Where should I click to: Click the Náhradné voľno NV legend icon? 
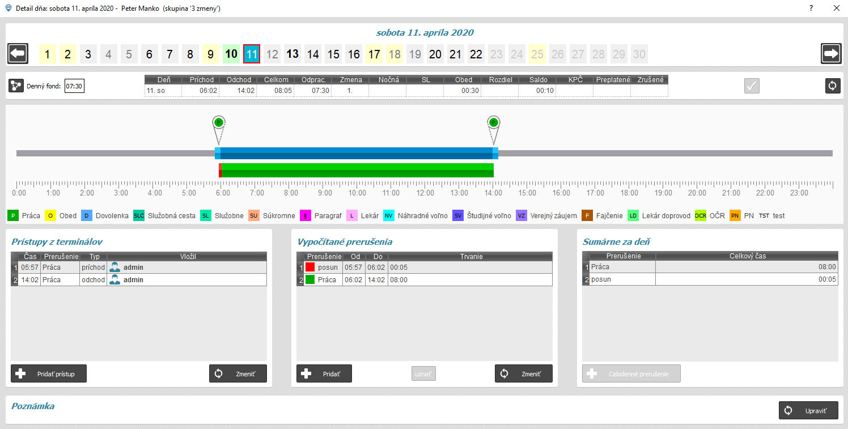coord(389,215)
